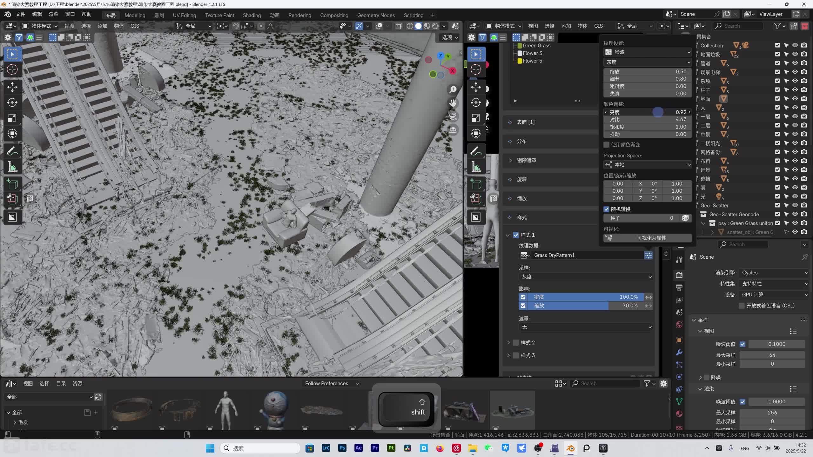Click the texture data settings icon beside Grass DryPattern1

point(648,255)
